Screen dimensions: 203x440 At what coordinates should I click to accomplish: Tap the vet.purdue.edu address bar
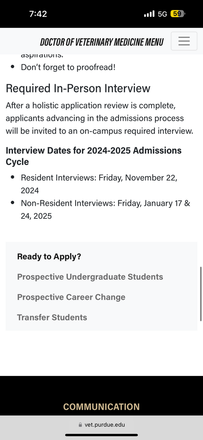click(101, 425)
